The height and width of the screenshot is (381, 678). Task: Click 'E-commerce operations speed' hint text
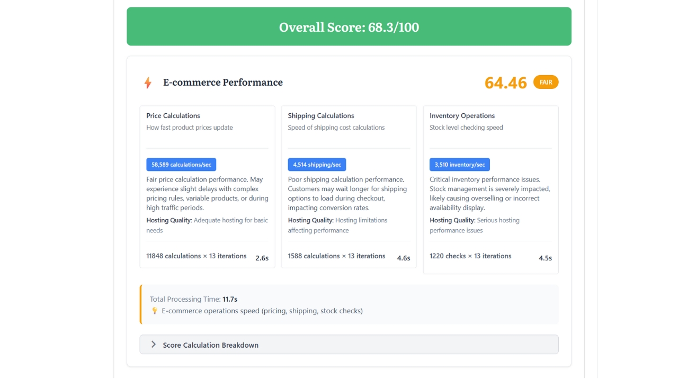click(x=262, y=311)
